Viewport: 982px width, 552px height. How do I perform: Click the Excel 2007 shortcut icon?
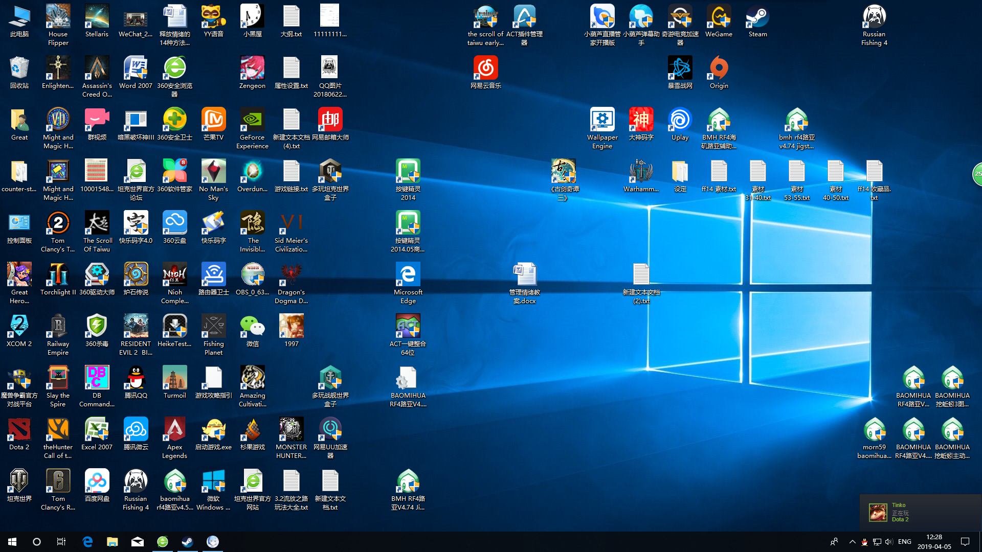click(97, 430)
